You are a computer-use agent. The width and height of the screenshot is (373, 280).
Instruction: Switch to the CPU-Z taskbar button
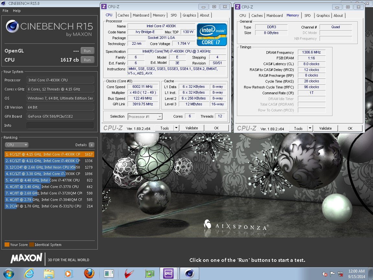click(168, 274)
